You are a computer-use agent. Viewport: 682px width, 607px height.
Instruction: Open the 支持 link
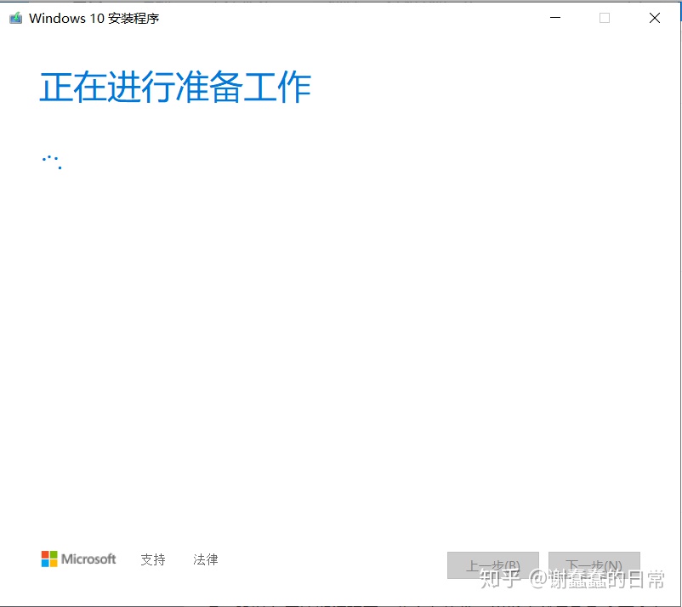[153, 559]
